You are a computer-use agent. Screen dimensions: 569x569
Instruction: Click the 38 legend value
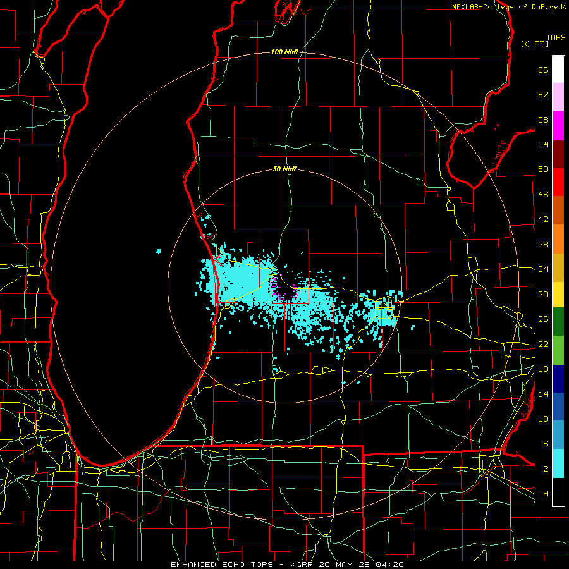pyautogui.click(x=543, y=244)
